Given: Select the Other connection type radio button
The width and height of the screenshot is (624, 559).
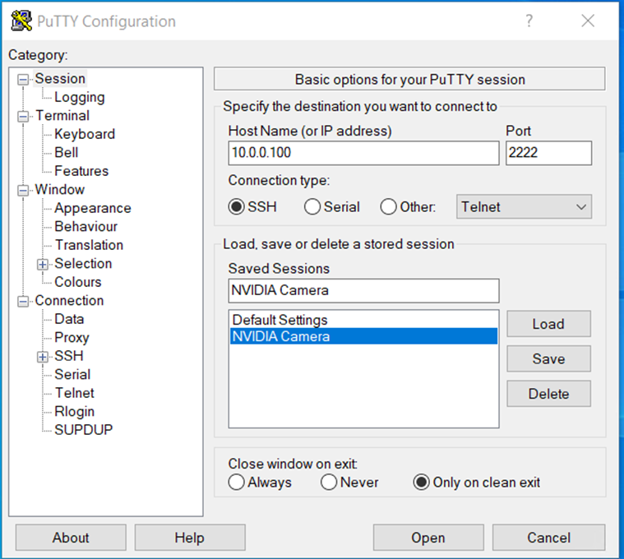Looking at the screenshot, I should (x=388, y=207).
